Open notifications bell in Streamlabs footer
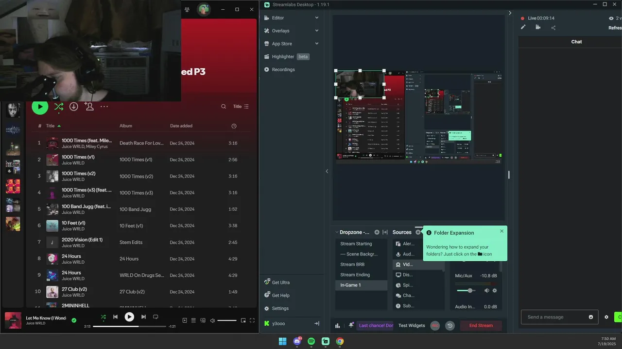This screenshot has height=349, width=622. 351,325
